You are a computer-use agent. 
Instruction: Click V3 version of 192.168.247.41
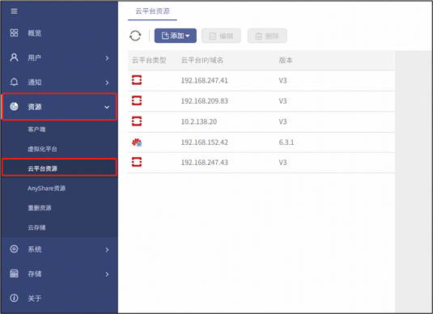click(x=282, y=80)
